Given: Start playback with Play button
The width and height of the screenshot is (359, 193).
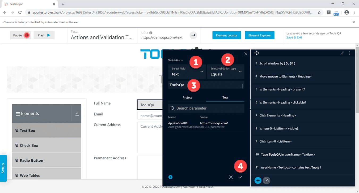Looking at the screenshot, I should 44,35.
